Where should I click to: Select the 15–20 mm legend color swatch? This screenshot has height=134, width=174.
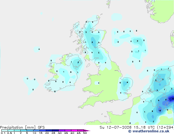[x=43, y=130]
